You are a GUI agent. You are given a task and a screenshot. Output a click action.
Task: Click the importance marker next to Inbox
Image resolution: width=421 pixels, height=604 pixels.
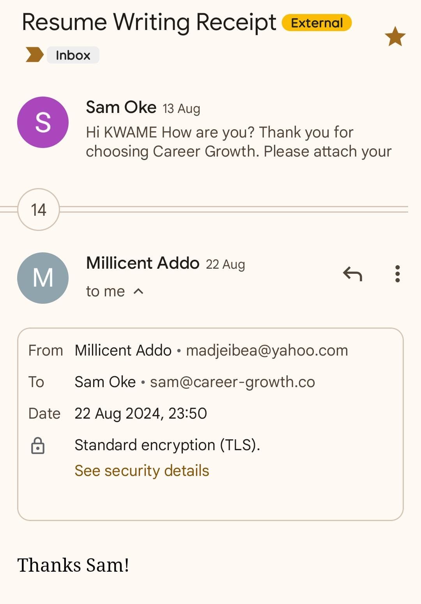34,55
